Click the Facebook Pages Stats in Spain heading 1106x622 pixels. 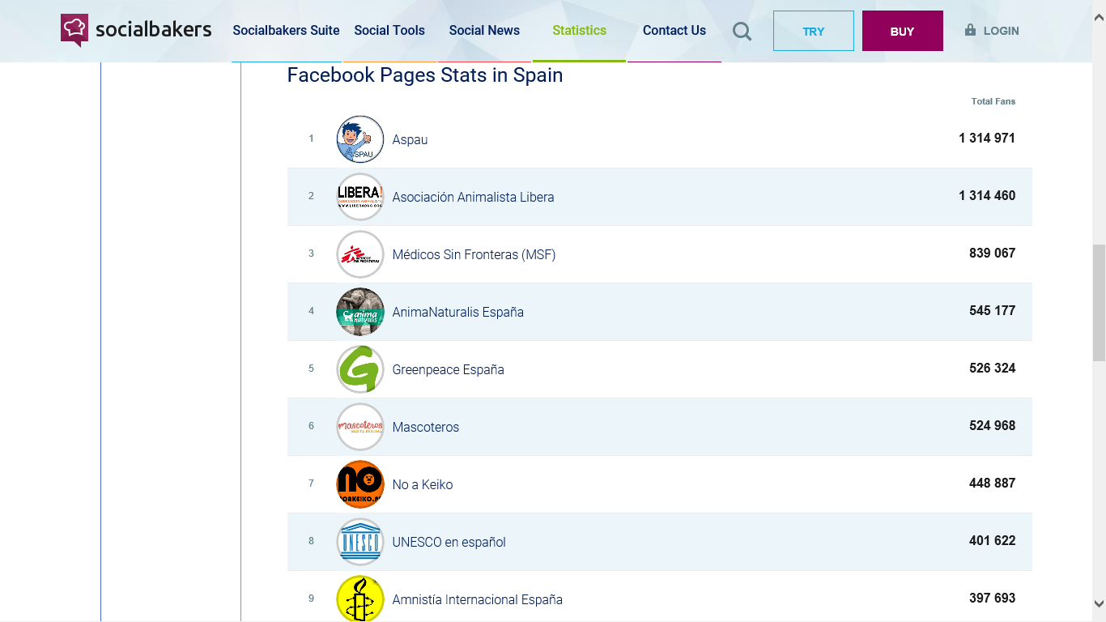point(425,75)
